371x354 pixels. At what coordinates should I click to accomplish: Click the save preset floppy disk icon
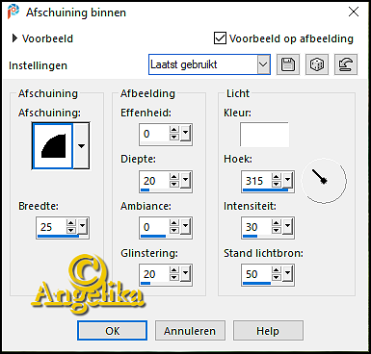pyautogui.click(x=288, y=64)
